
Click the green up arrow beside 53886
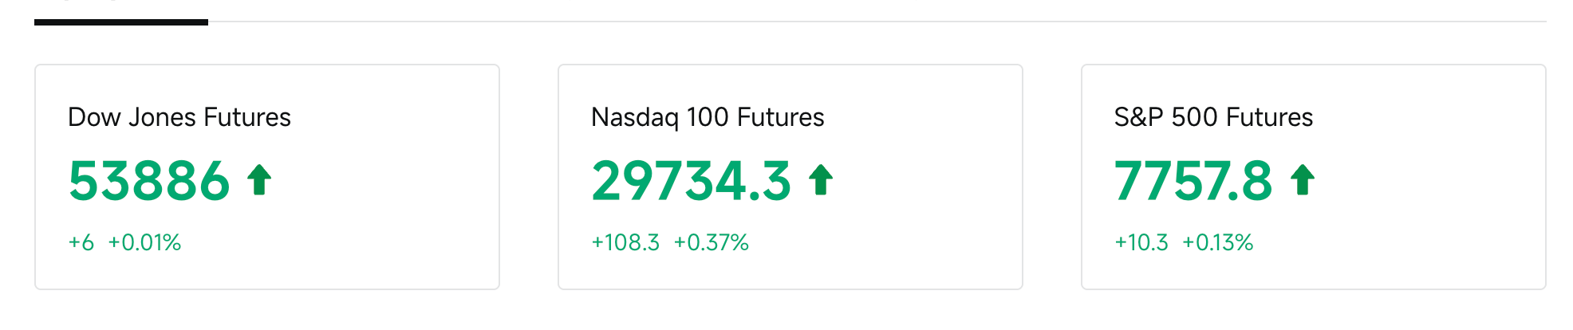(x=259, y=179)
